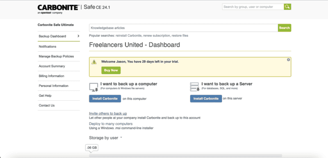Open Deploy to many computers link
The image size is (328, 158).
click(111, 124)
